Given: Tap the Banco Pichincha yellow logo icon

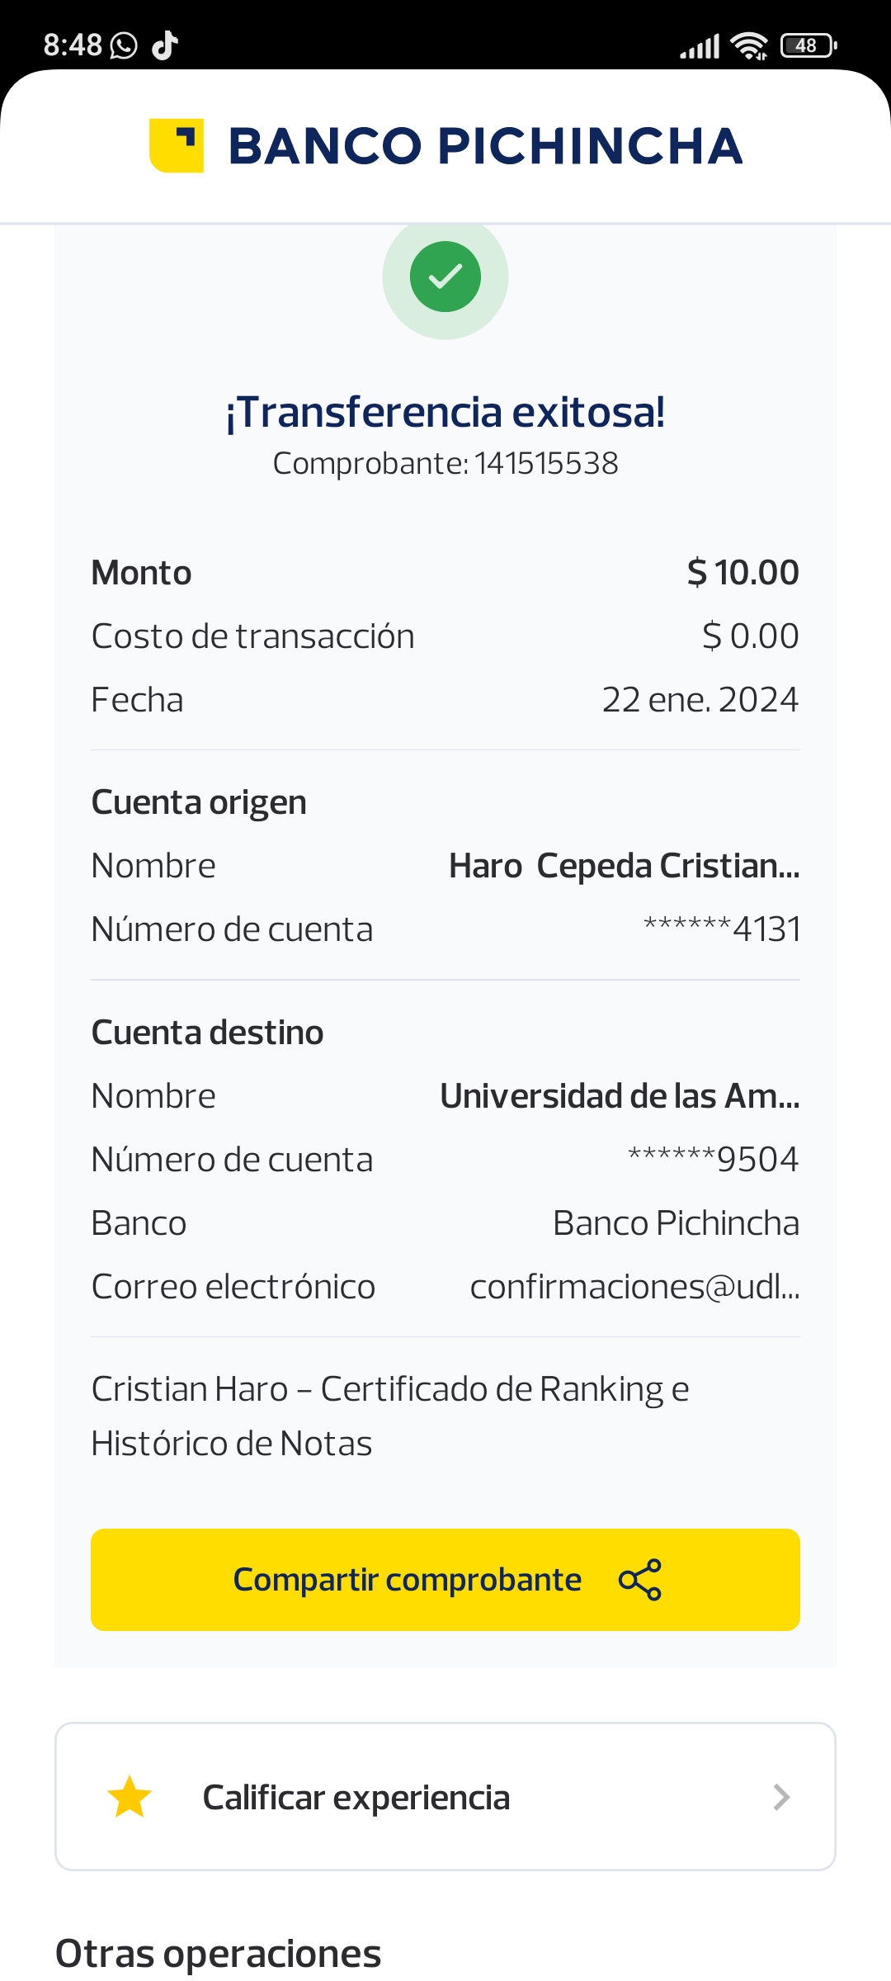Looking at the screenshot, I should 177,145.
